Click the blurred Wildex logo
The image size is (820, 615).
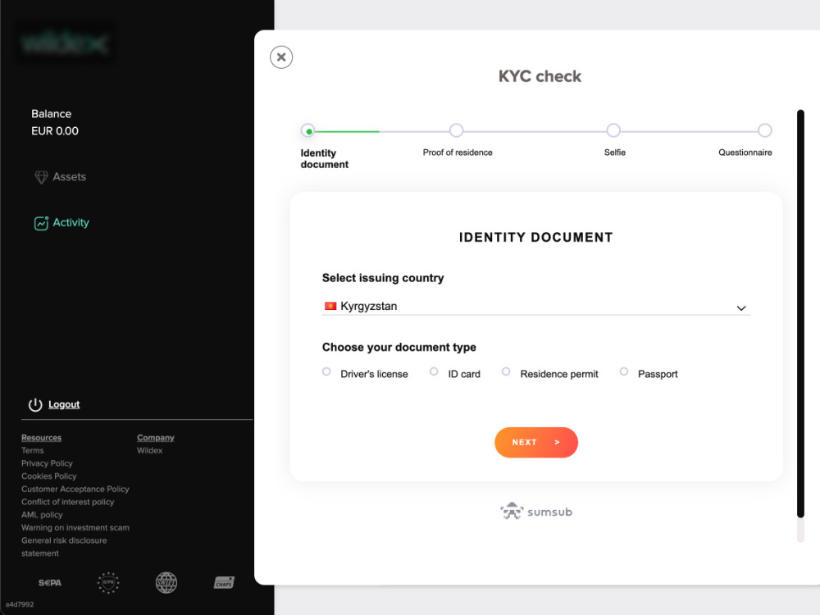(x=66, y=43)
